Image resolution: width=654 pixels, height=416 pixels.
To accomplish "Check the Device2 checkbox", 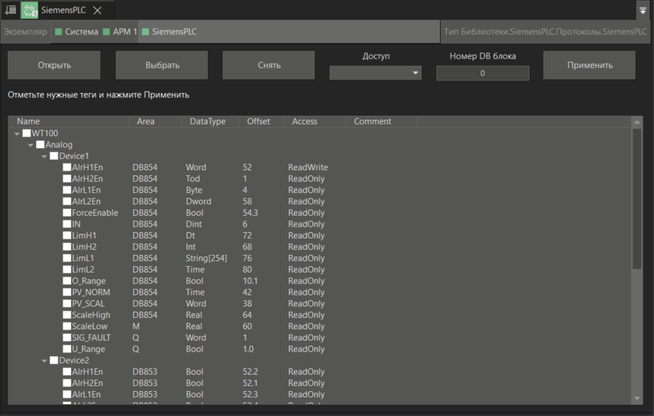I will (x=54, y=360).
